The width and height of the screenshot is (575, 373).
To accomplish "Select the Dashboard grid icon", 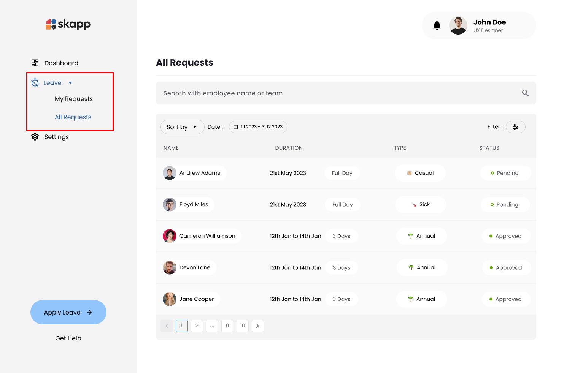I will coord(35,63).
